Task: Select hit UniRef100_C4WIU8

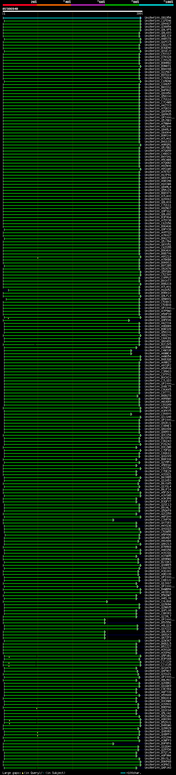Action: point(158,350)
